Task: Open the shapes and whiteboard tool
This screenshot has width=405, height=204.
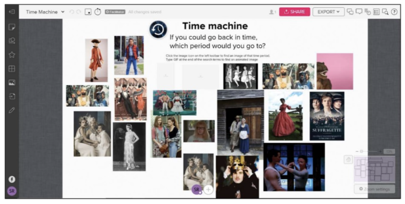Action: (x=12, y=41)
